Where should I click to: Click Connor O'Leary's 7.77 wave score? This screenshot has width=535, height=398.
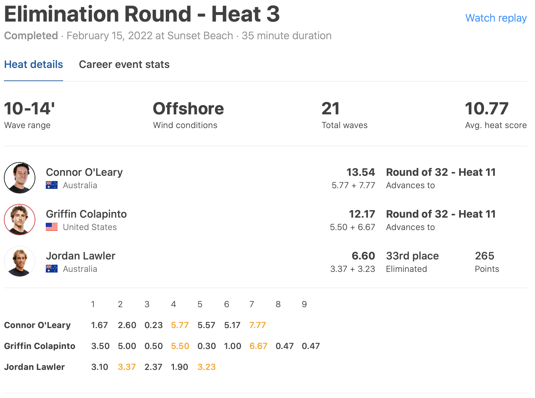[x=258, y=325]
